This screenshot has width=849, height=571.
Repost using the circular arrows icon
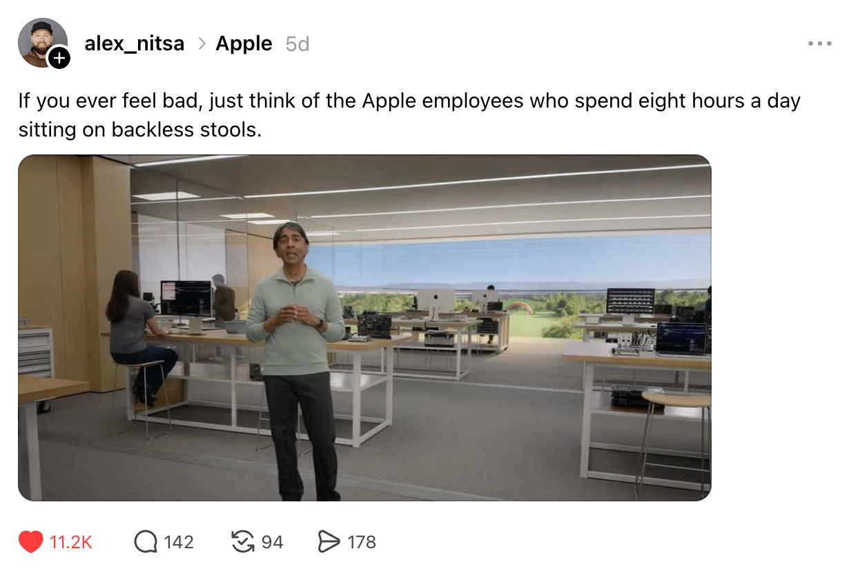[242, 542]
